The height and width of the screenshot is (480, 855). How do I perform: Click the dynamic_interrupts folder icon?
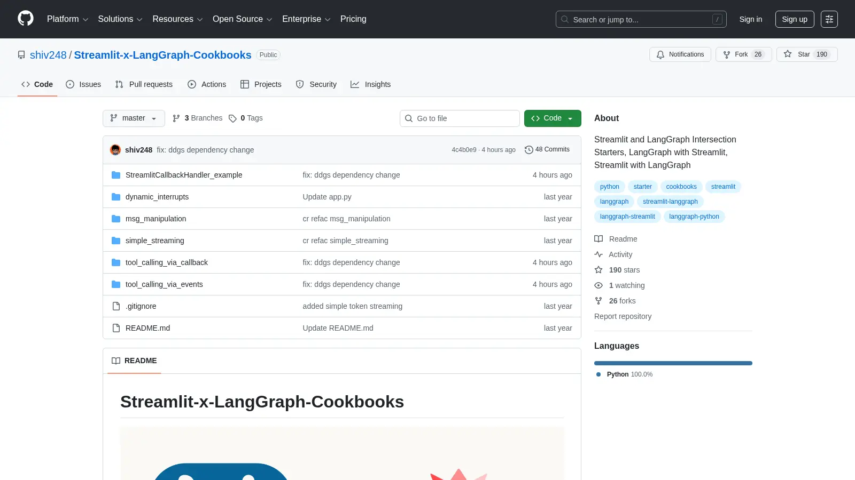coord(116,197)
